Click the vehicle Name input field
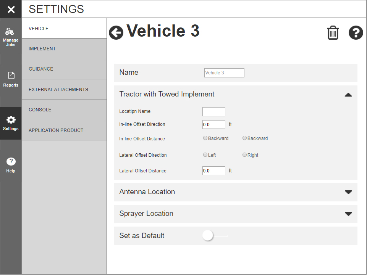This screenshot has width=367, height=275. [x=224, y=73]
